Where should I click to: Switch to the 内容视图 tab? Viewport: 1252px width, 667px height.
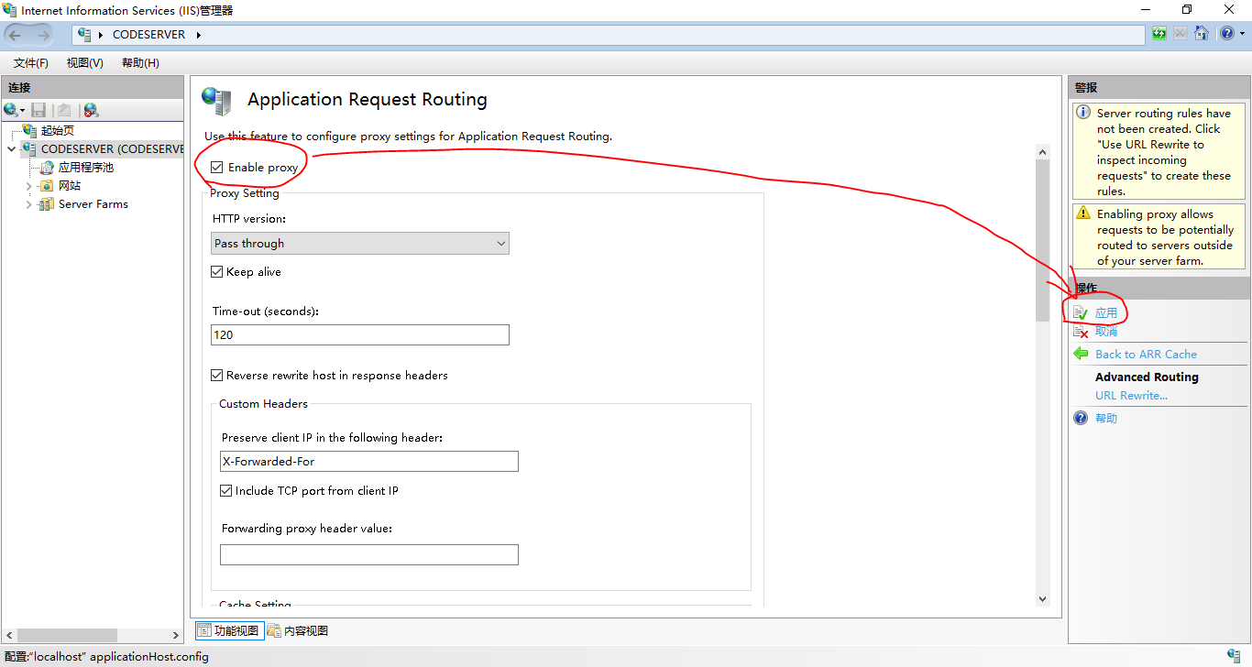pos(298,630)
